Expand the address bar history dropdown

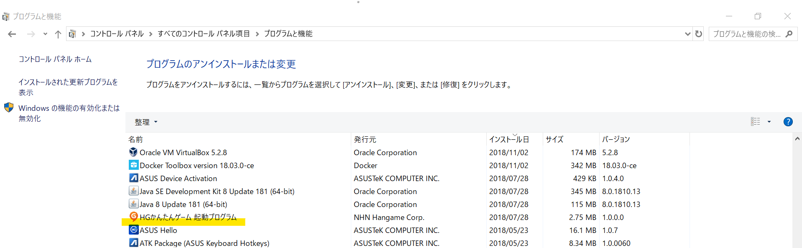tap(687, 34)
